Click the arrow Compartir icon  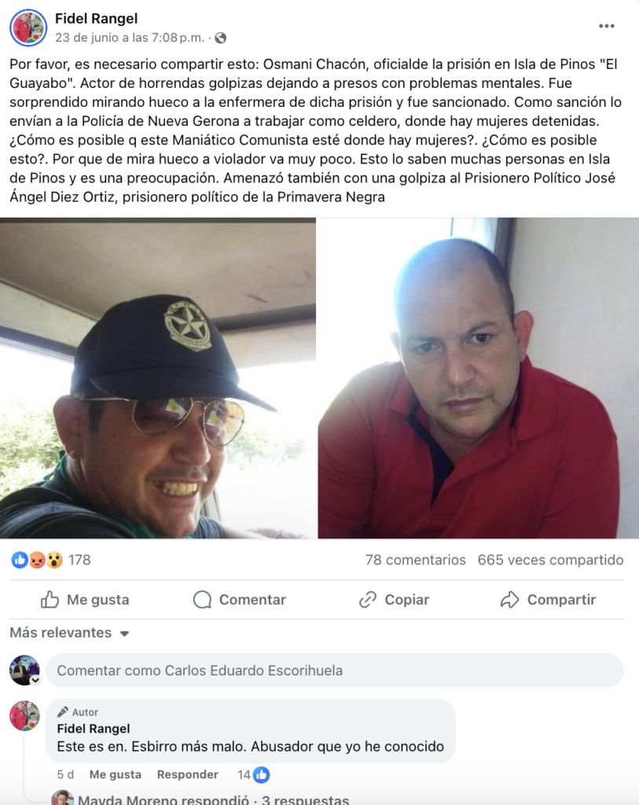coord(509,599)
